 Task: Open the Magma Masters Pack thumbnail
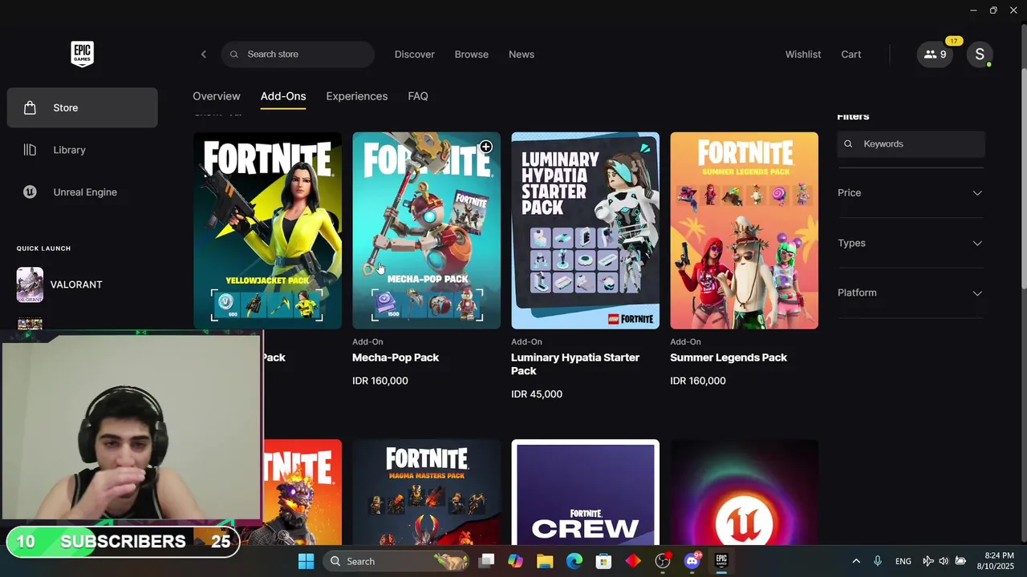click(x=427, y=492)
